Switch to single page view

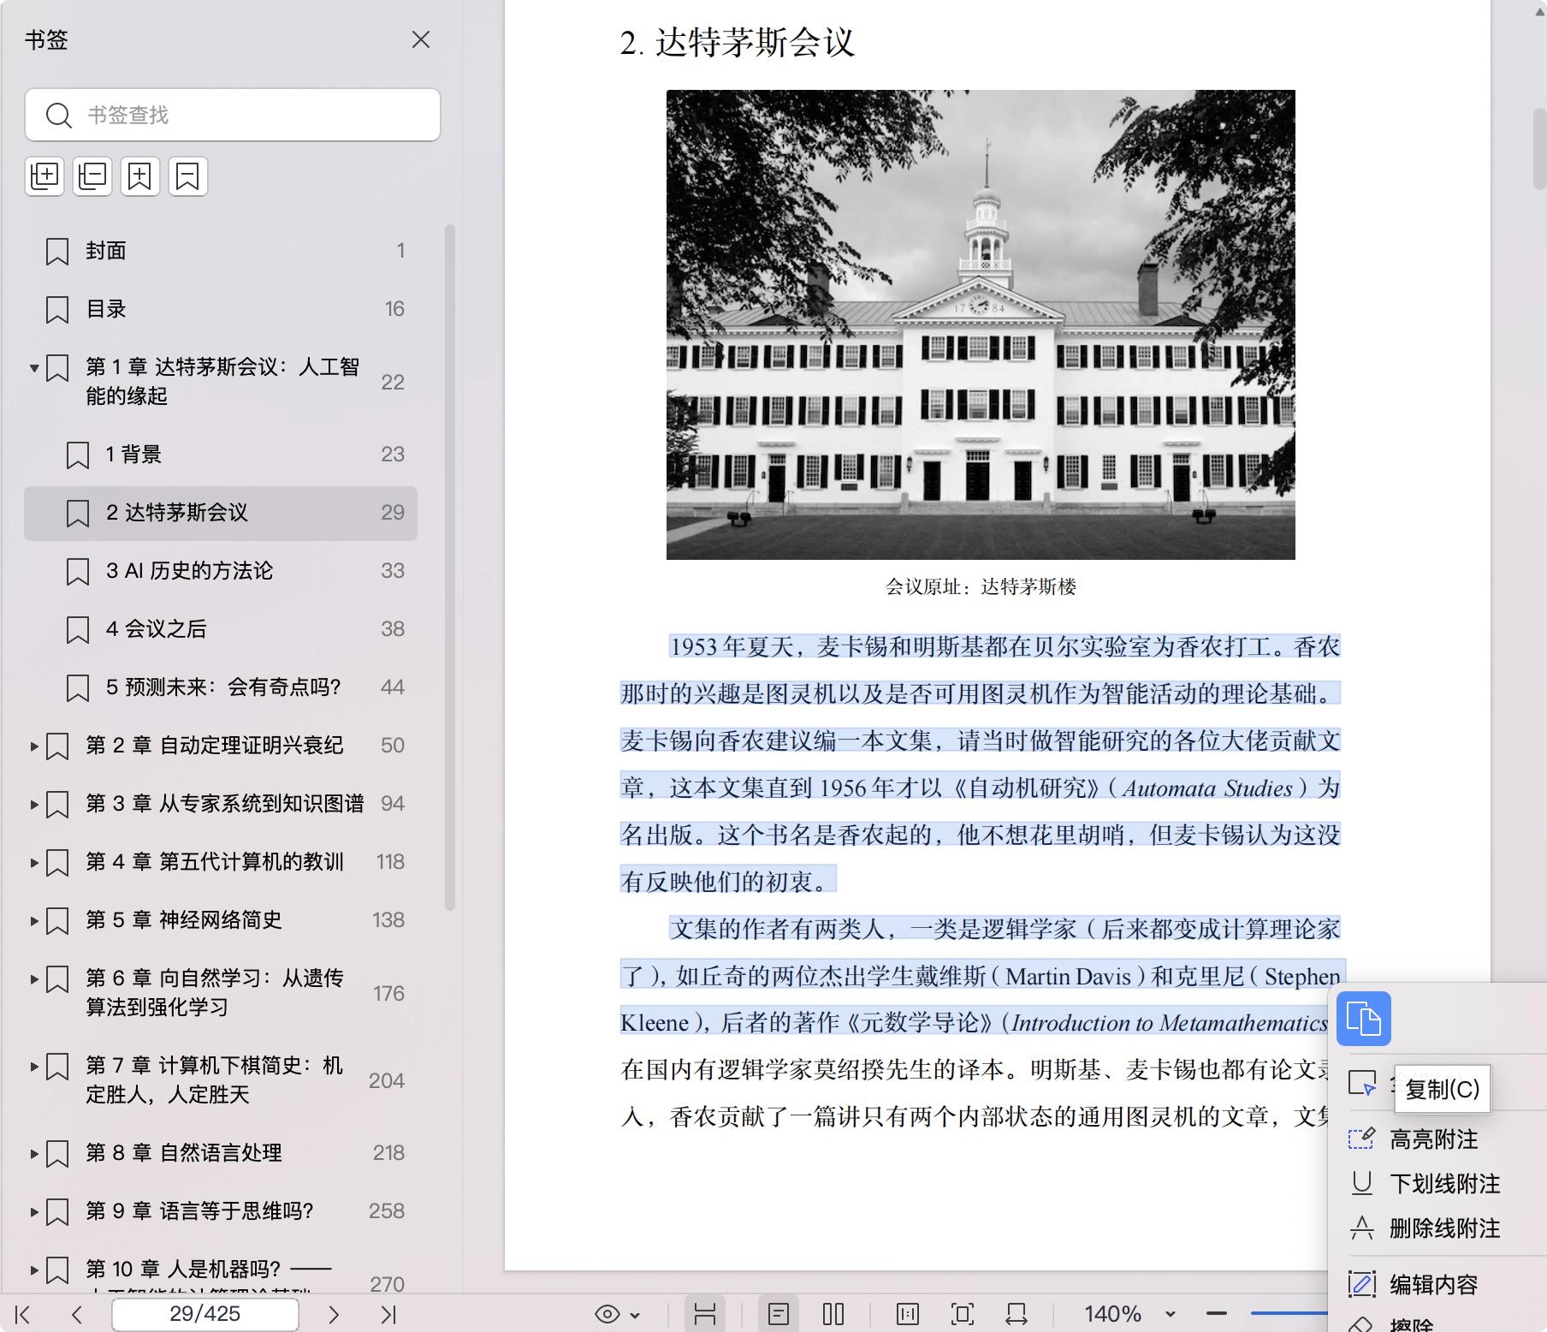[x=779, y=1314]
